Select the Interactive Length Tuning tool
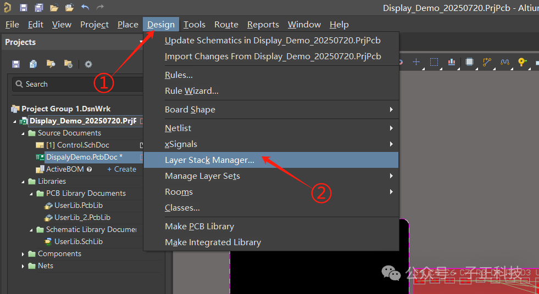Viewport: 539px width, 294px height. coord(504,62)
